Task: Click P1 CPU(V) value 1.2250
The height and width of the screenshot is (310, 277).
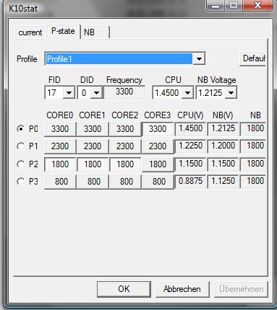Action: tap(190, 146)
